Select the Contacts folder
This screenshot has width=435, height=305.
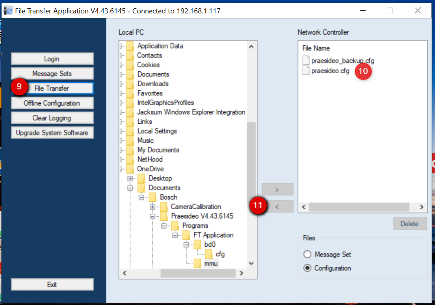point(150,55)
